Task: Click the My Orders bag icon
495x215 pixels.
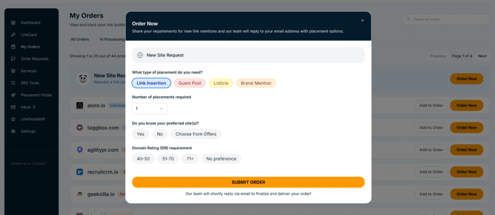Action: [13, 47]
